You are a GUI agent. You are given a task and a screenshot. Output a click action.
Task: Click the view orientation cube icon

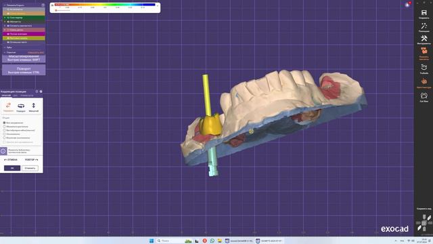(x=424, y=223)
